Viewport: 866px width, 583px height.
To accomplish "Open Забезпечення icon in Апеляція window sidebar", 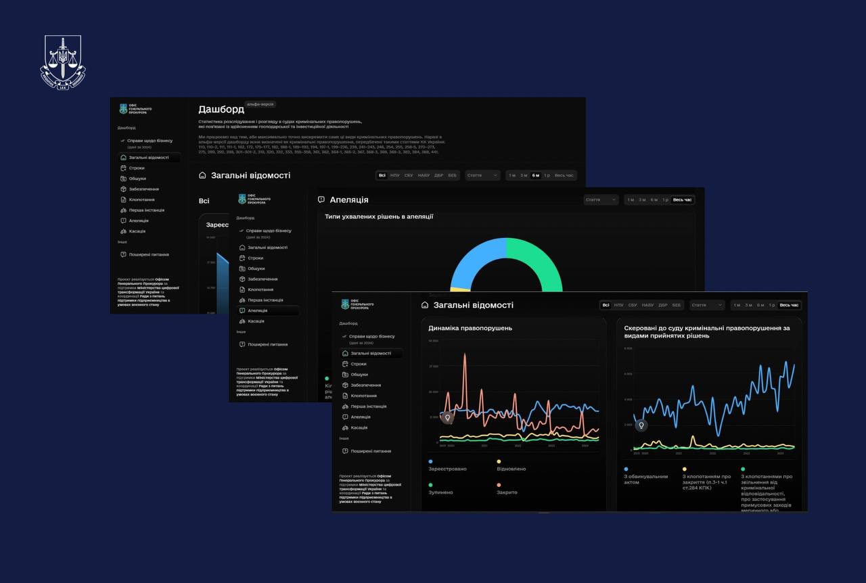I will [242, 279].
